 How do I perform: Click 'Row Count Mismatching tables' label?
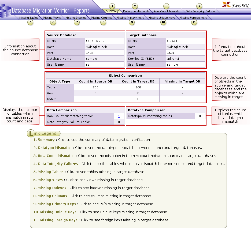click(70, 116)
